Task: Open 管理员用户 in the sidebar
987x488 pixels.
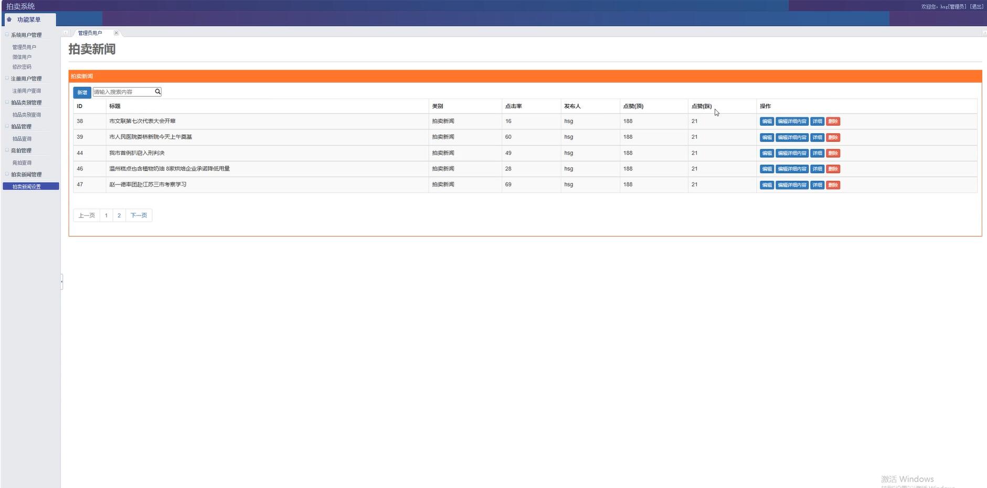Action: click(24, 47)
